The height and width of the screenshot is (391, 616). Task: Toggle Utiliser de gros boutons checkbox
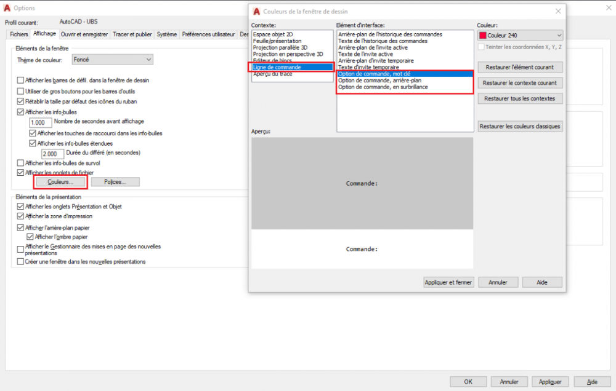click(20, 91)
